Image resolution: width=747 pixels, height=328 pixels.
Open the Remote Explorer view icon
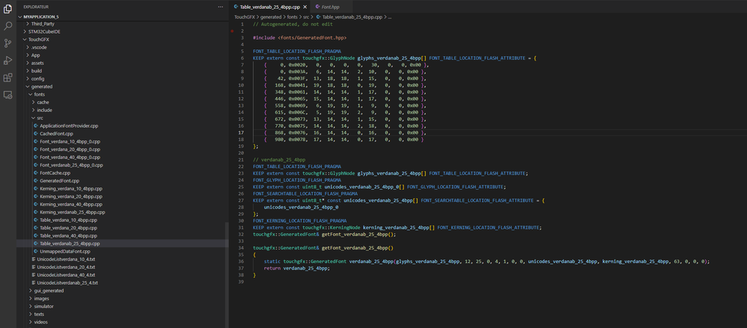[7, 95]
